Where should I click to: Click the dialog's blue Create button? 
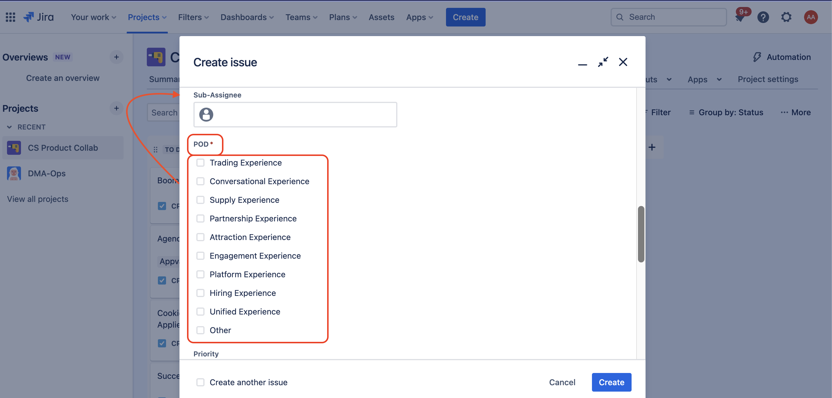point(611,382)
